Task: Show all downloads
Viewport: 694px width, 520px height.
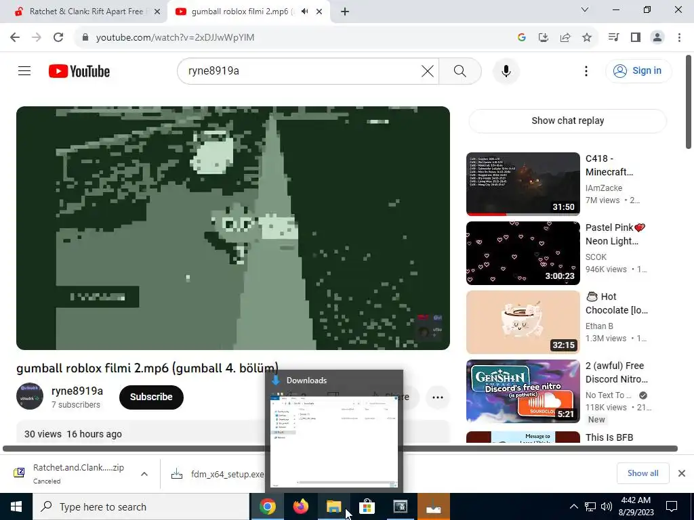Action: click(642, 473)
